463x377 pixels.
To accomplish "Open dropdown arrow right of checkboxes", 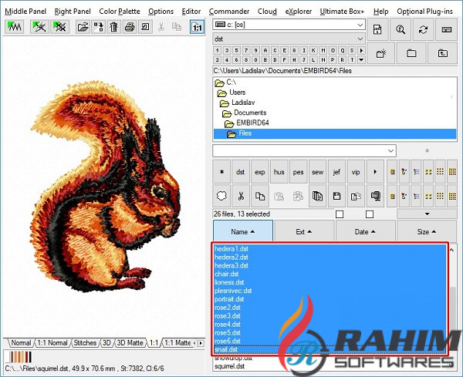I will (427, 214).
